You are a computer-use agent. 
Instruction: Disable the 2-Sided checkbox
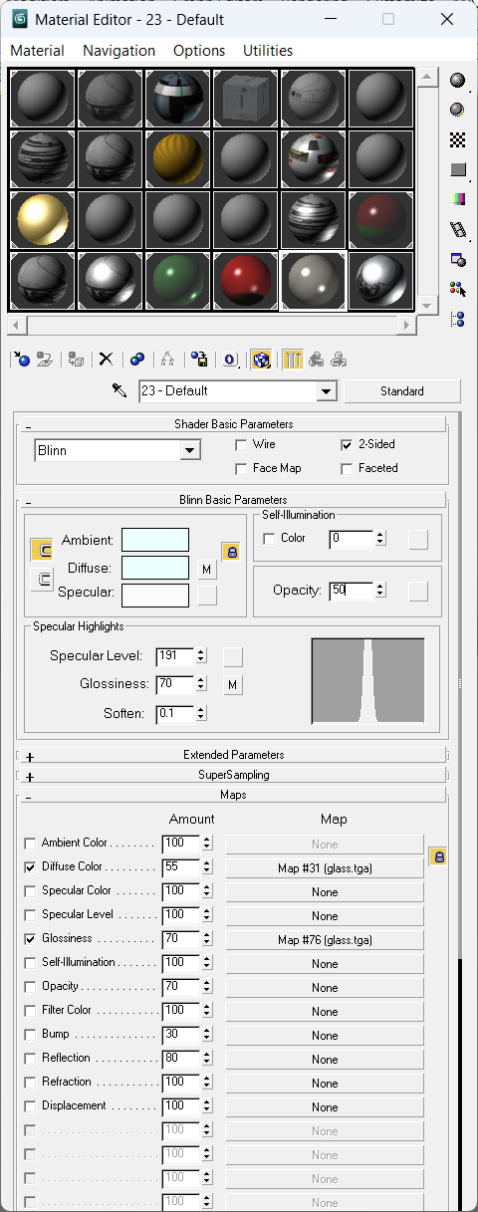(347, 444)
